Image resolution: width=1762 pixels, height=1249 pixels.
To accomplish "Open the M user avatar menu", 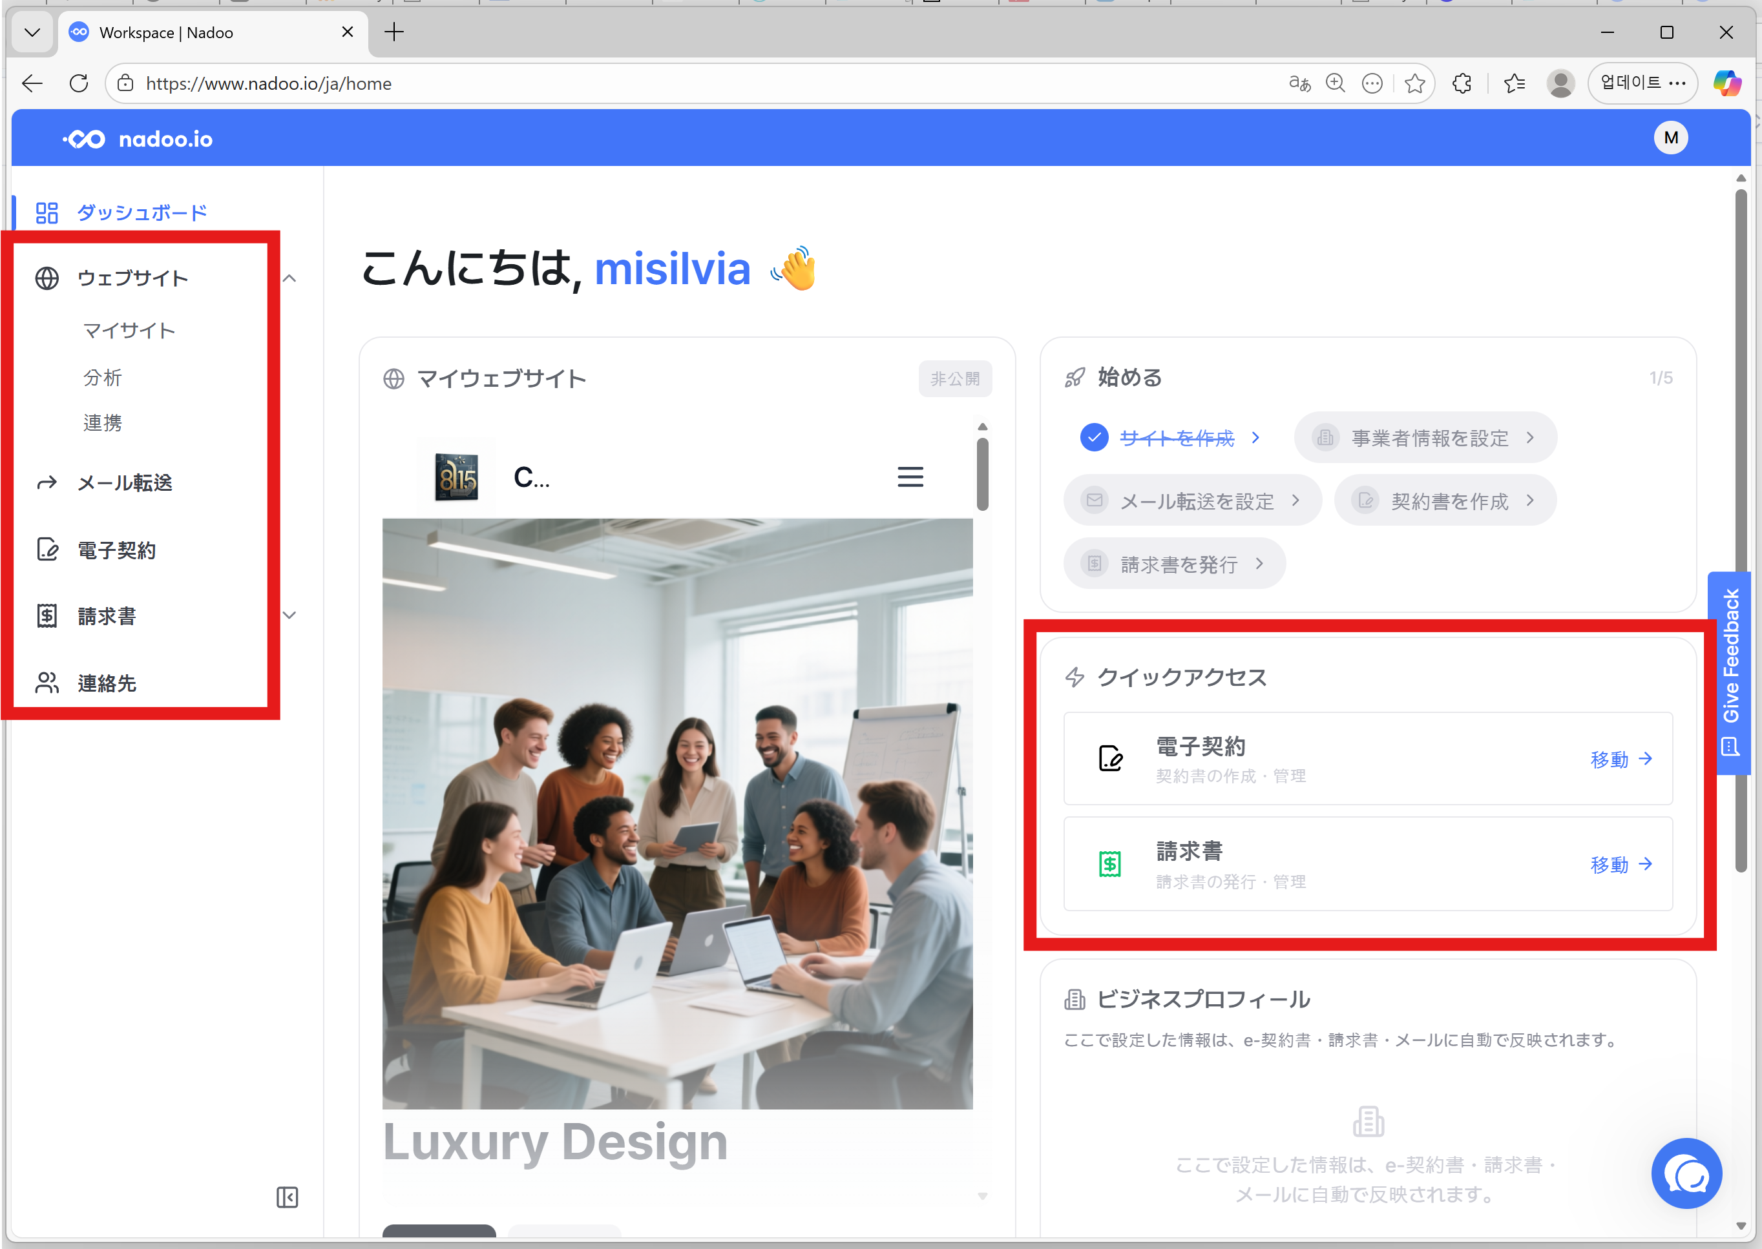I will pos(1670,138).
